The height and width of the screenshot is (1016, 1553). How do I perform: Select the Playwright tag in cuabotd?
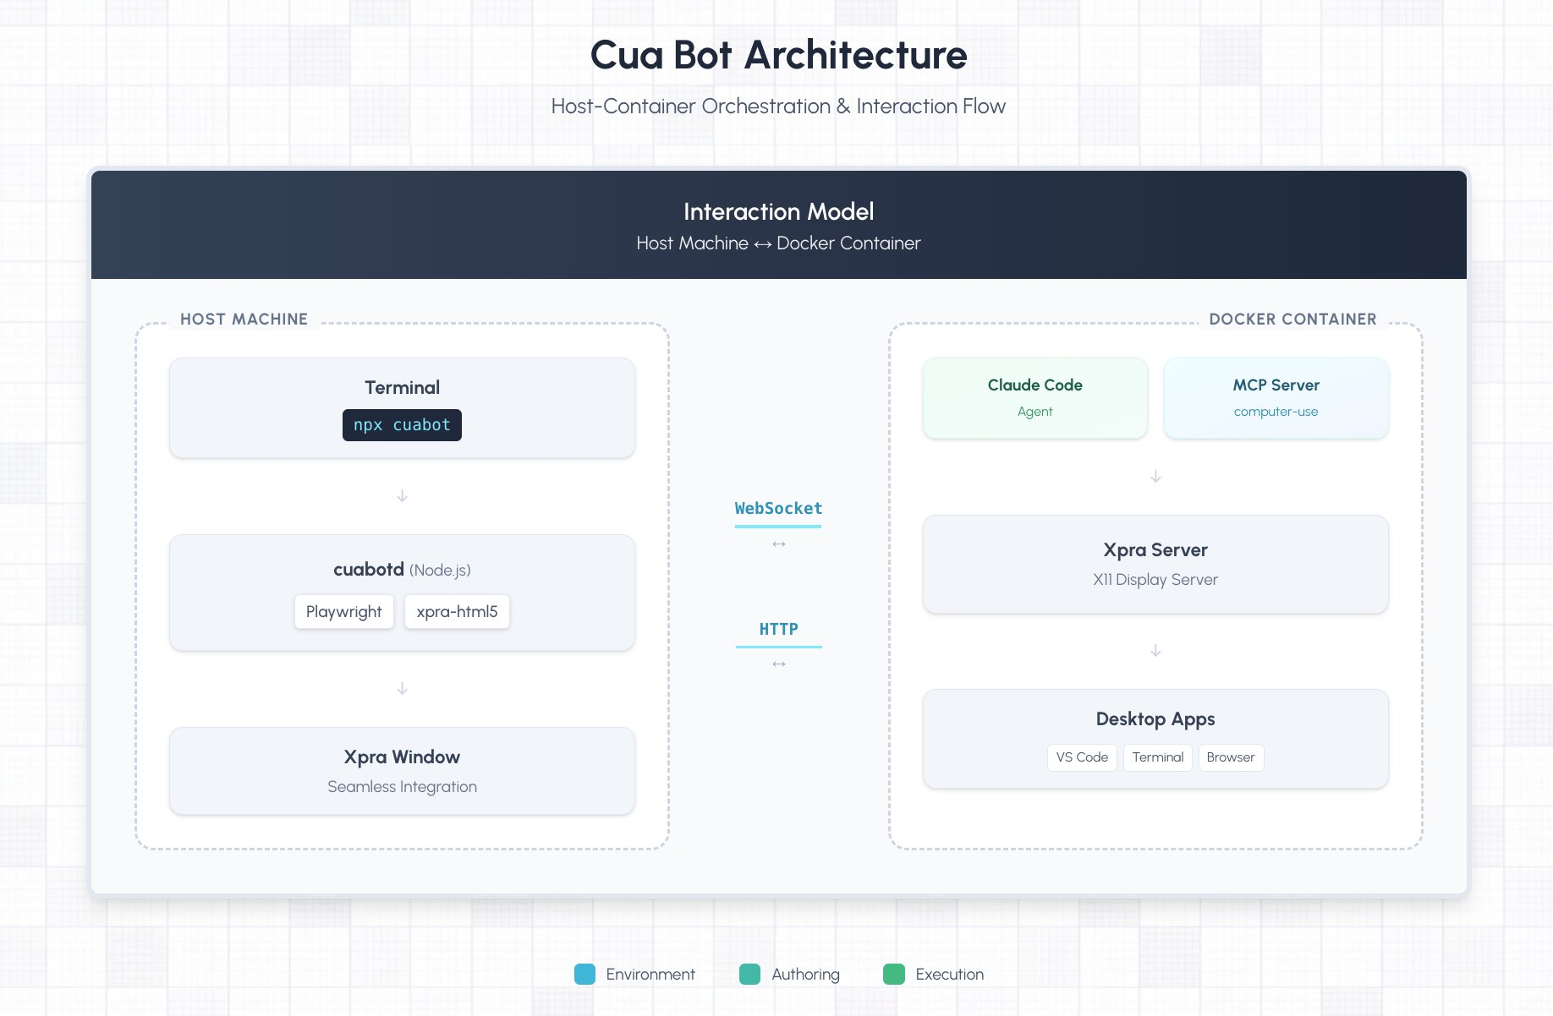(x=343, y=612)
